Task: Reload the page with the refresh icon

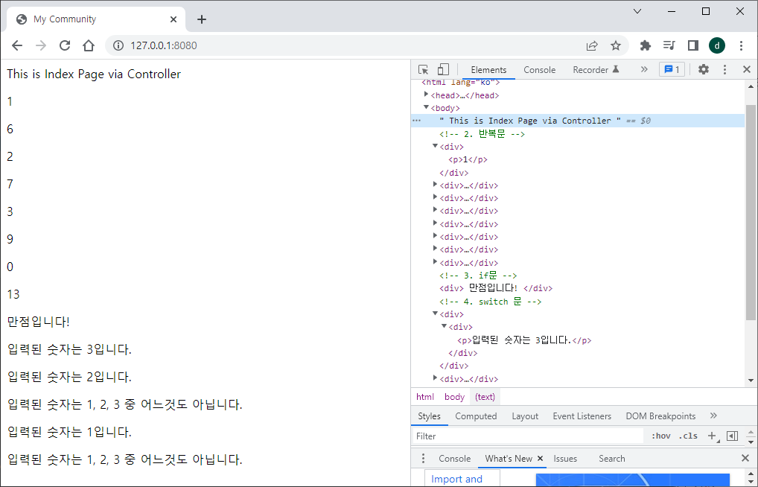Action: pyautogui.click(x=65, y=45)
